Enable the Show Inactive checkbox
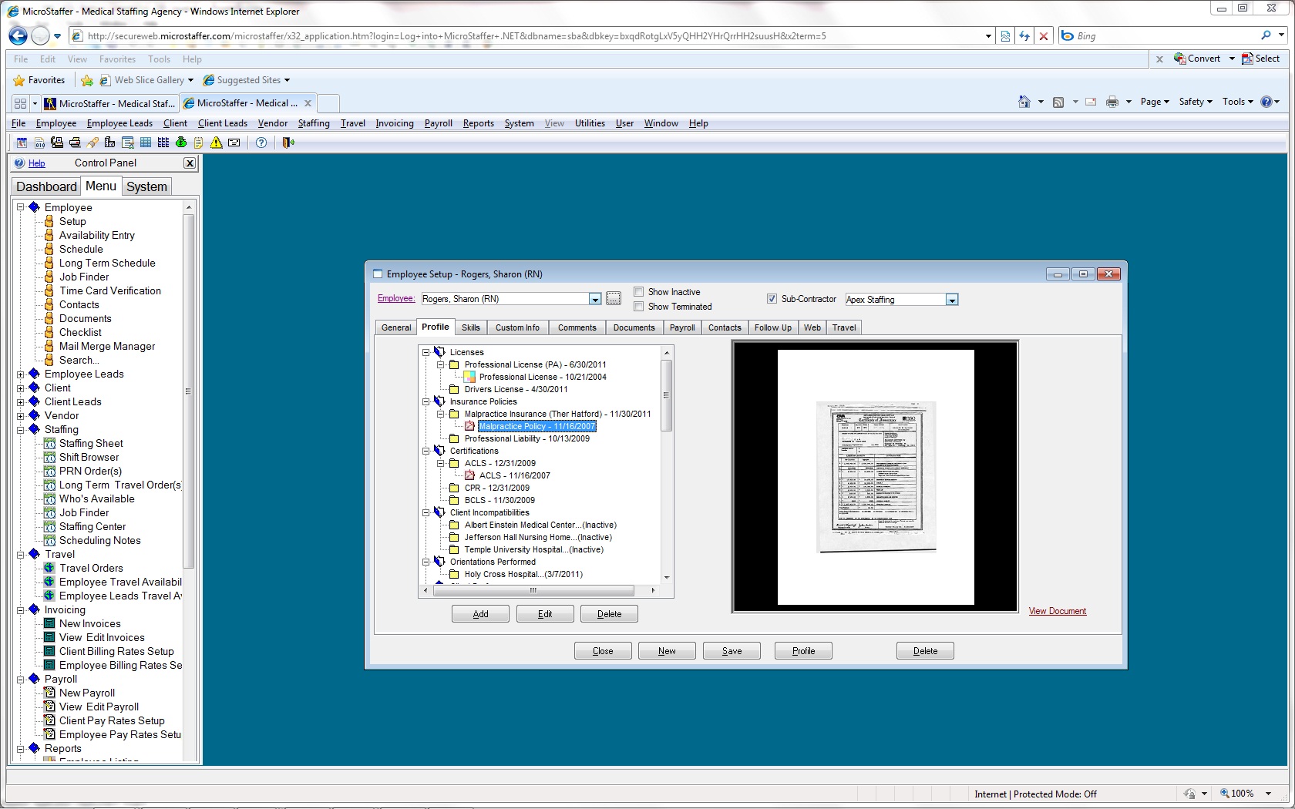Screen dimensions: 1295x809 click(x=638, y=292)
